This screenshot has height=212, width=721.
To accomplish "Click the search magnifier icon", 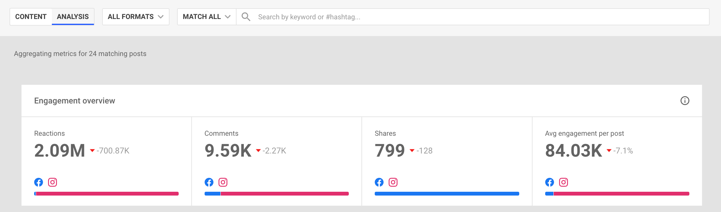I will point(246,17).
